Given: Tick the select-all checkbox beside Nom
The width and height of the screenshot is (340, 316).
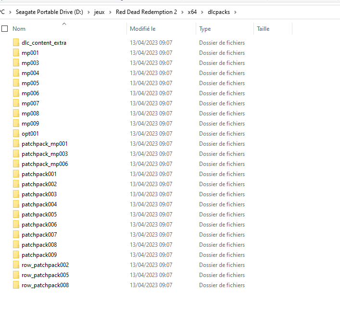Looking at the screenshot, I should pos(4,29).
